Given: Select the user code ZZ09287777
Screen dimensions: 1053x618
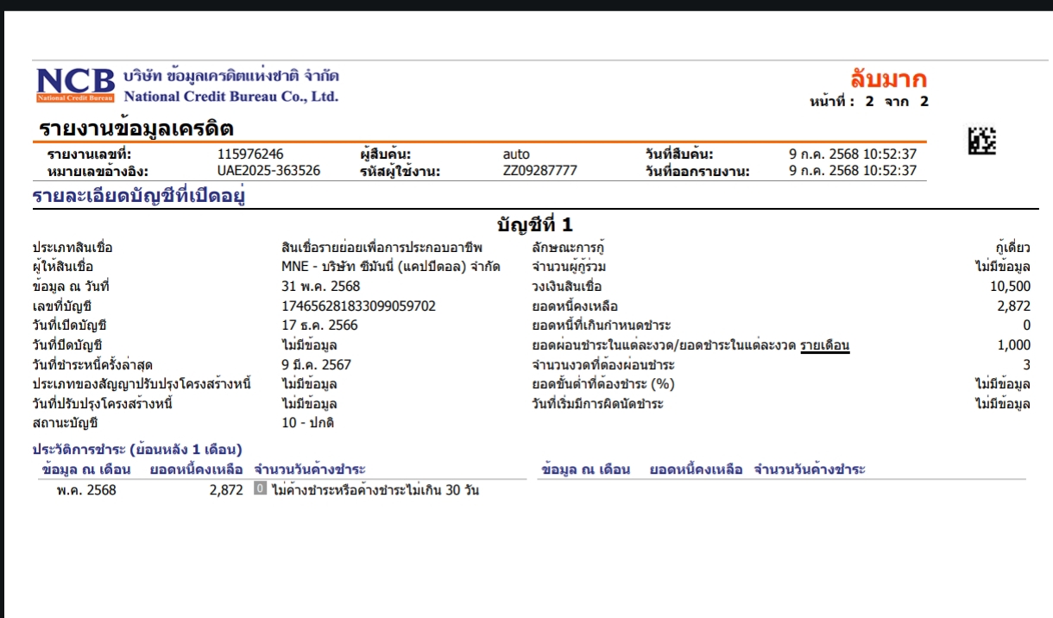Looking at the screenshot, I should coord(539,171).
